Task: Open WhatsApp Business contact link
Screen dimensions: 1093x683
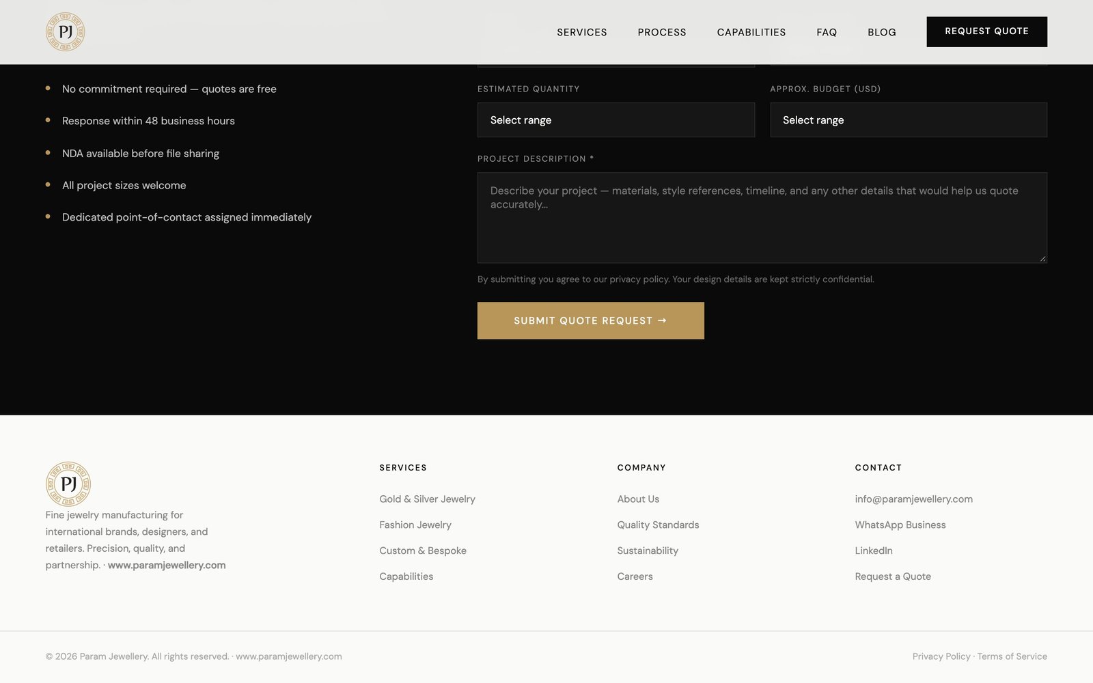Action: (900, 525)
